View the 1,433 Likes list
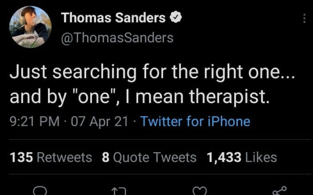 242,157
